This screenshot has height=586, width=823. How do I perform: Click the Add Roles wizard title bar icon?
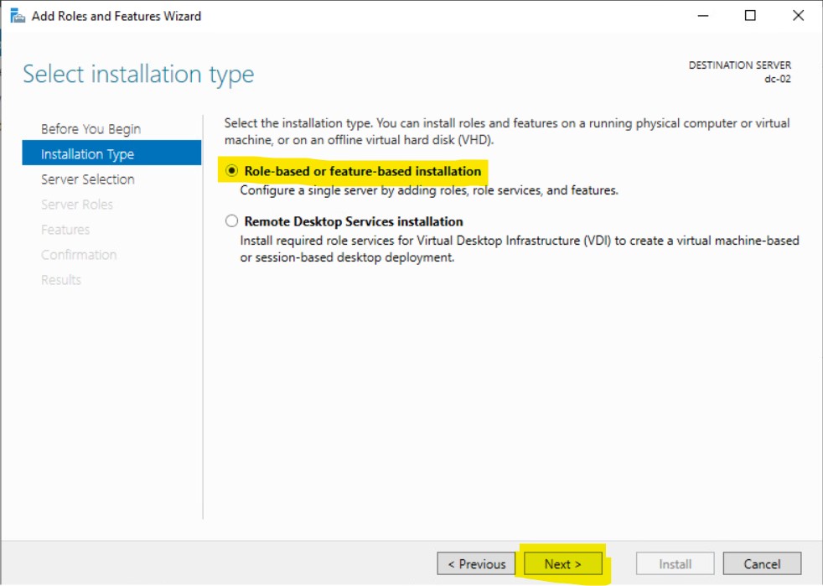(x=17, y=16)
